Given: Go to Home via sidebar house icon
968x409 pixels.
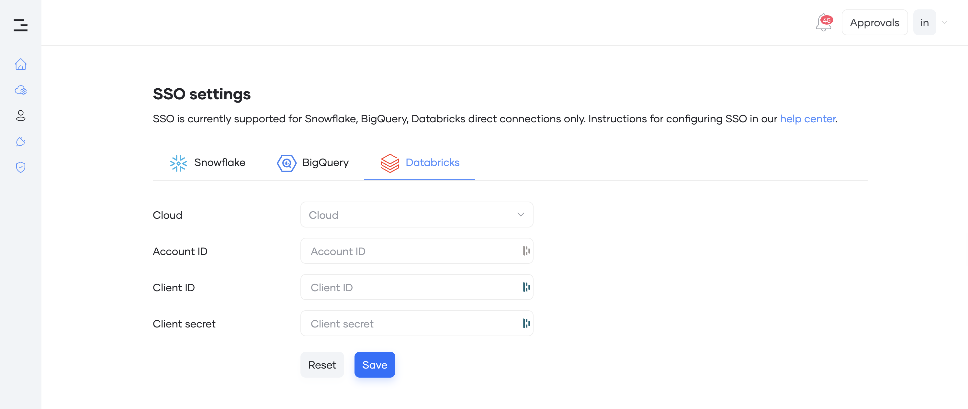Looking at the screenshot, I should 21,64.
